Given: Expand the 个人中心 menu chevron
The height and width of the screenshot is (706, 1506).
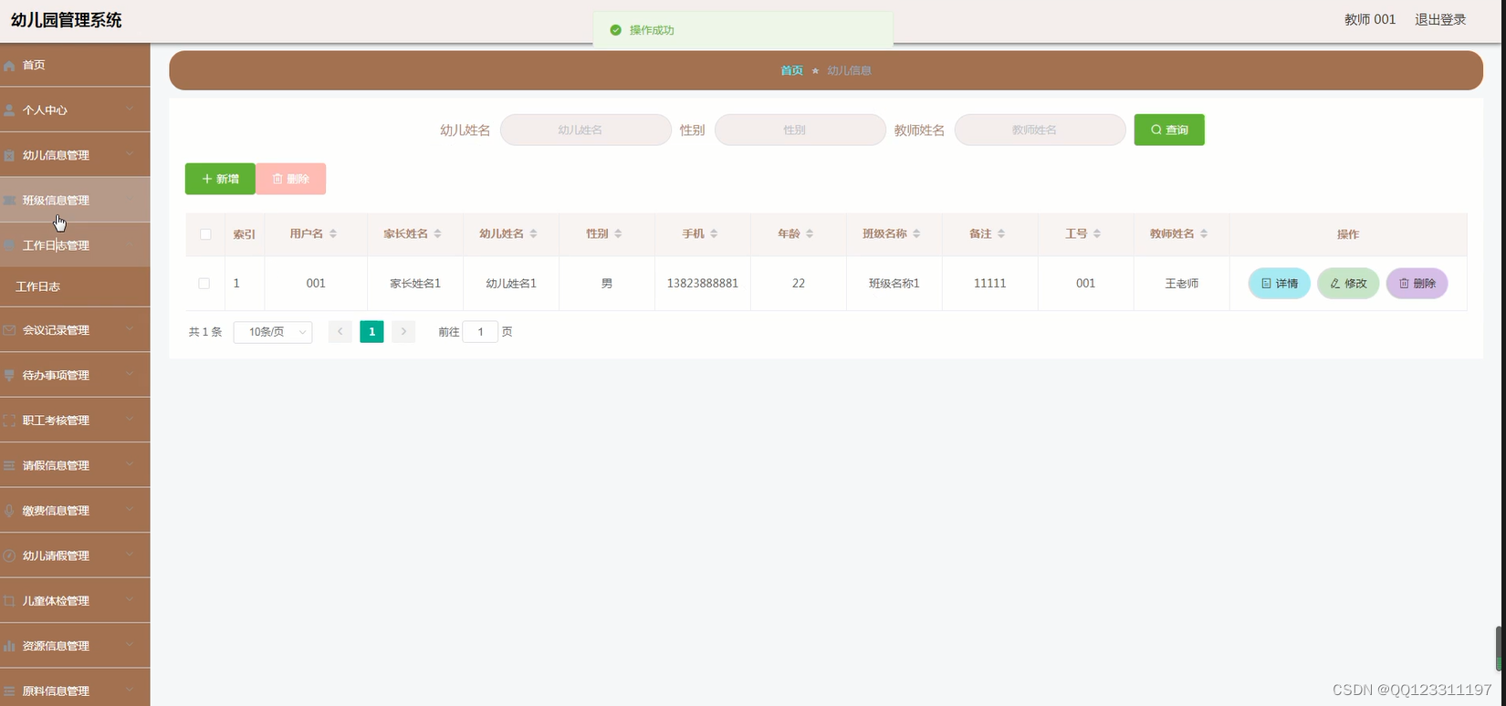Looking at the screenshot, I should [130, 109].
